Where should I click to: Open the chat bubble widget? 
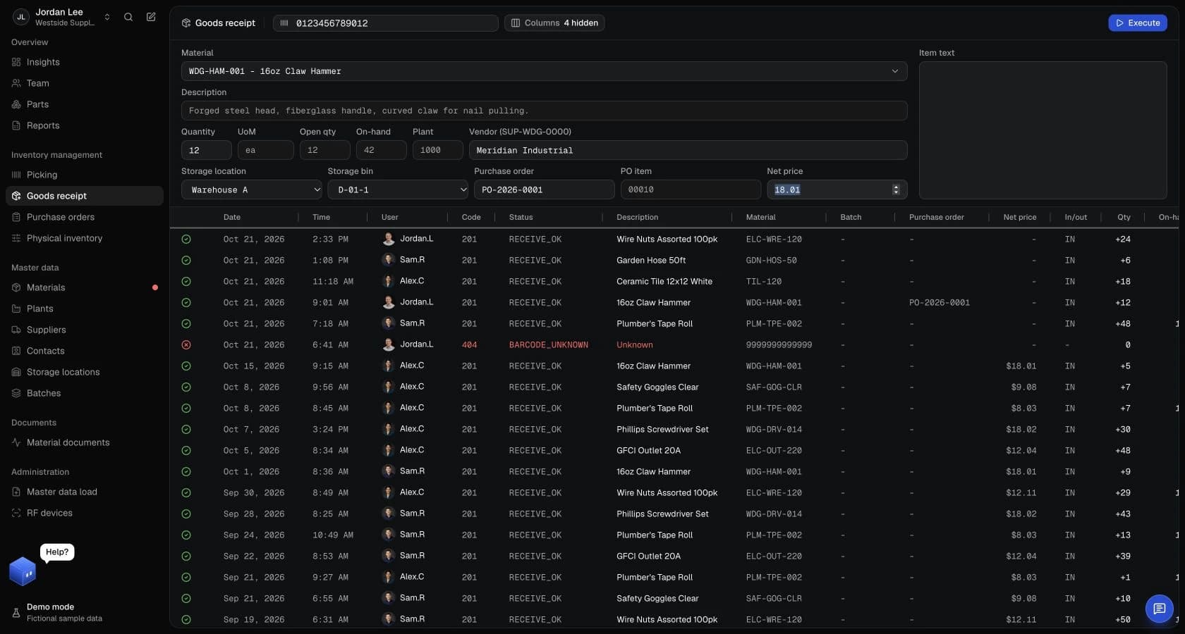[x=1159, y=609]
